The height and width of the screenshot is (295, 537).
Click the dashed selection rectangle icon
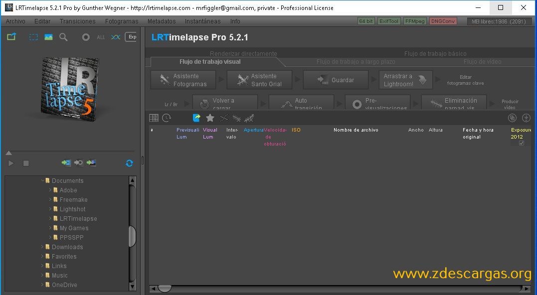click(33, 37)
